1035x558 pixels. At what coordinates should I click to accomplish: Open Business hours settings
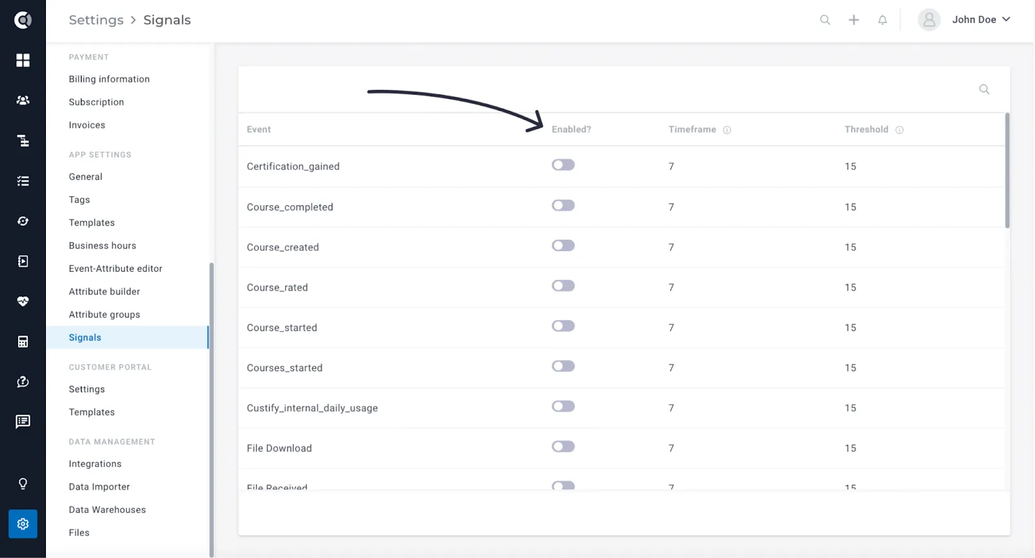[x=102, y=246]
